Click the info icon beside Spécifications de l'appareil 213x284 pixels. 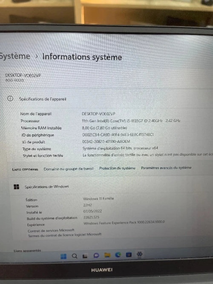(10, 99)
